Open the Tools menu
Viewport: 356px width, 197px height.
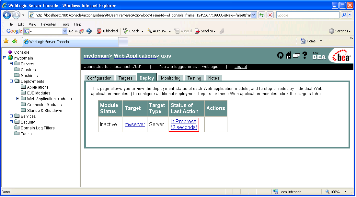pyautogui.click(x=65, y=24)
